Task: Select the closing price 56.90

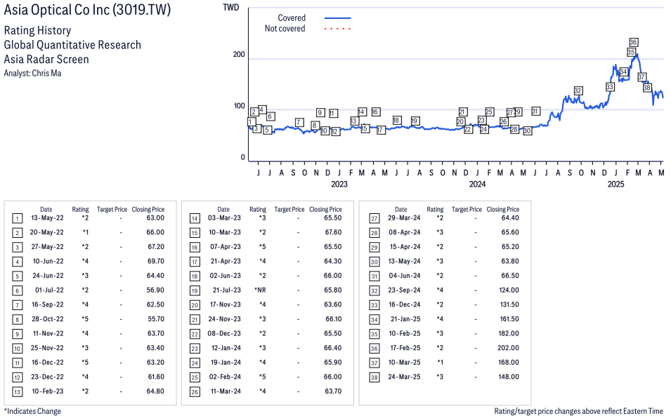Action: coord(155,290)
